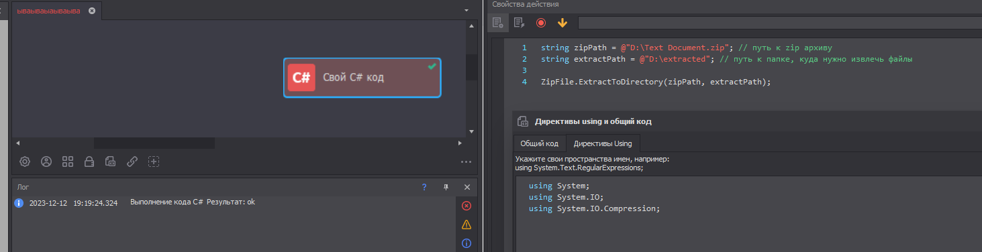The height and width of the screenshot is (252, 982).
Task: Click the four-squares grid icon below canvas
Action: pyautogui.click(x=68, y=162)
